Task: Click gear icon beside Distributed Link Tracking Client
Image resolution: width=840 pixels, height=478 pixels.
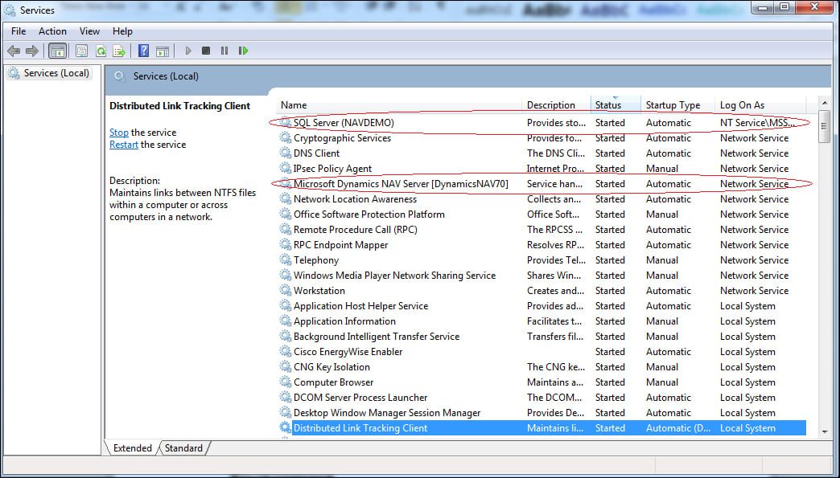Action: tap(286, 427)
